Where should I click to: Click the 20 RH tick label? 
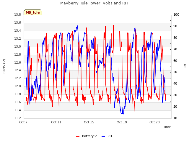175,106
